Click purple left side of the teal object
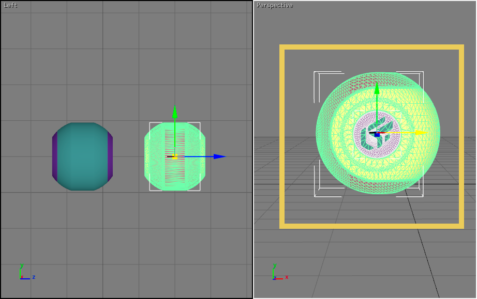Screen dimensions: 477x299 click(54, 156)
